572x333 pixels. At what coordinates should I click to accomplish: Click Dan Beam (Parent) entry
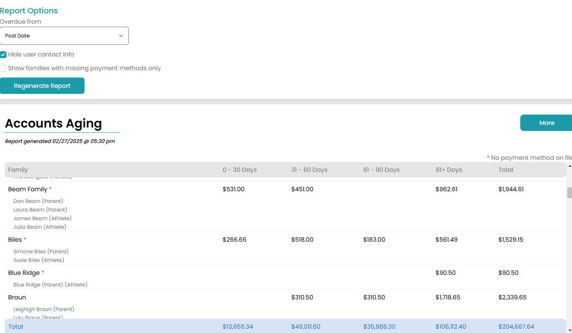click(38, 201)
